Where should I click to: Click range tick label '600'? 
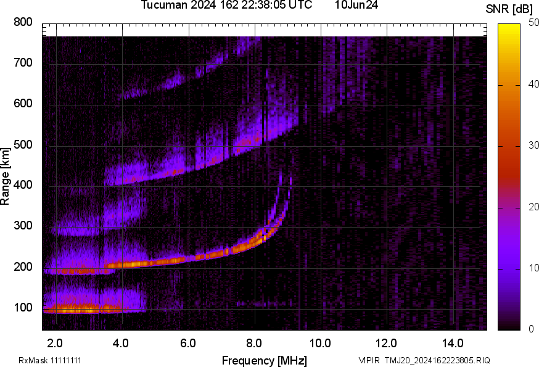(23, 104)
